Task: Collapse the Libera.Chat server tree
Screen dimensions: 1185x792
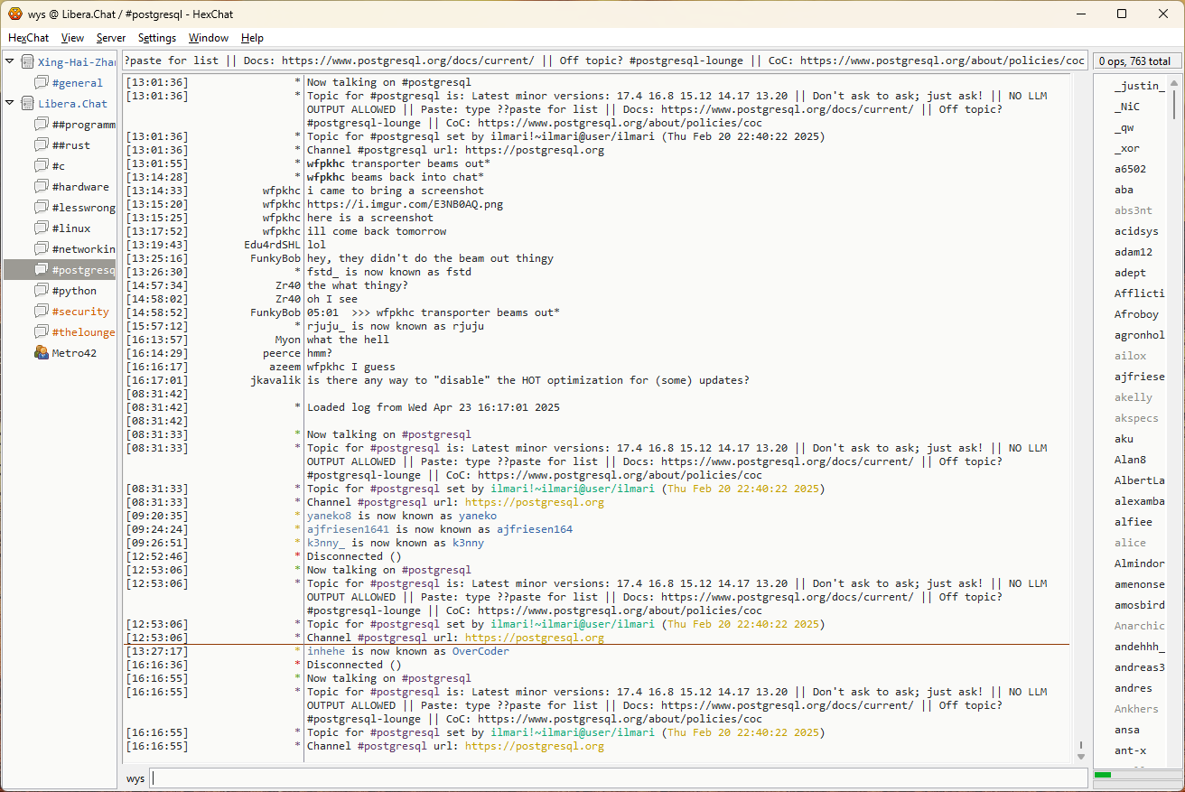Action: click(10, 104)
